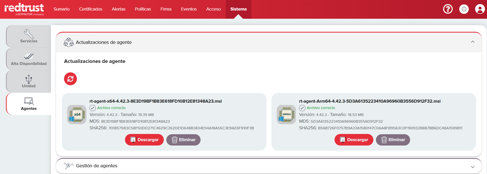Collapse Actualizaciones de agente panel
The image size is (487, 174).
pyautogui.click(x=473, y=42)
